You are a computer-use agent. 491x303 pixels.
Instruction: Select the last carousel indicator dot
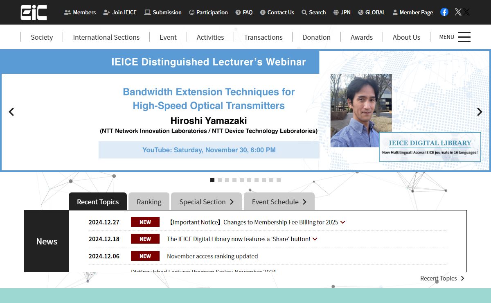(x=279, y=180)
